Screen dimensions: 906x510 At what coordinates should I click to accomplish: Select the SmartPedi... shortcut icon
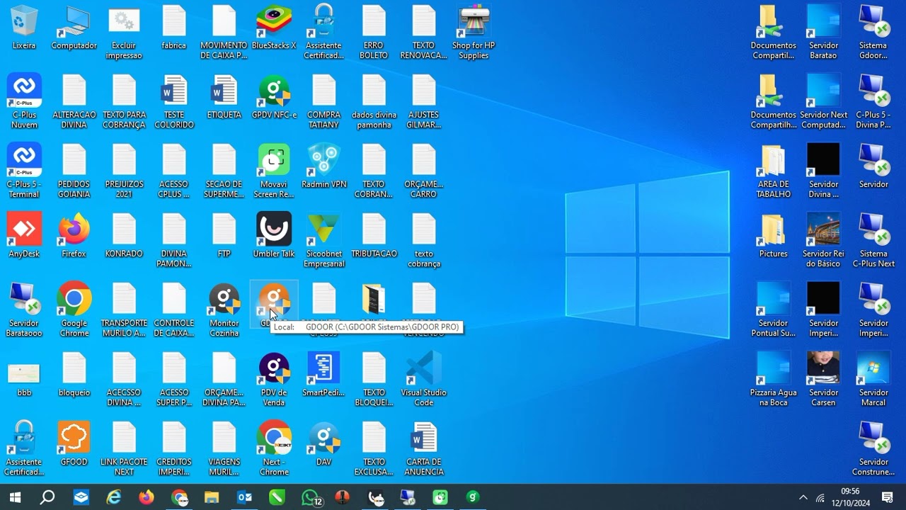coord(324,375)
